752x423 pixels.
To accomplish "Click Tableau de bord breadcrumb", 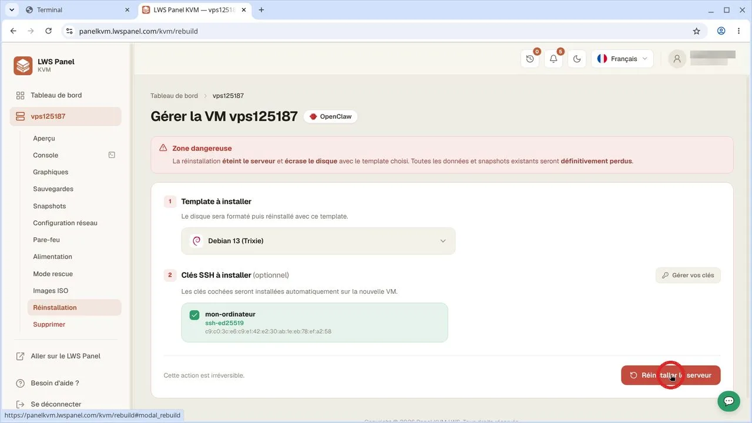I will pyautogui.click(x=174, y=96).
